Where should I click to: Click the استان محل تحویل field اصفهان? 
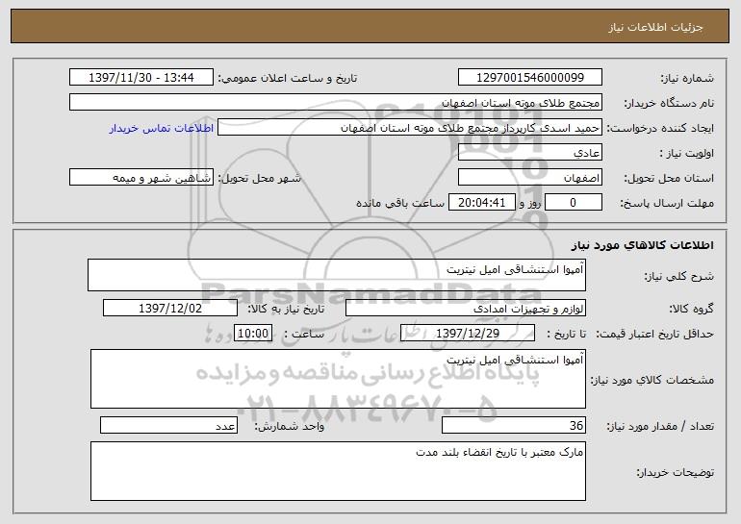[529, 178]
